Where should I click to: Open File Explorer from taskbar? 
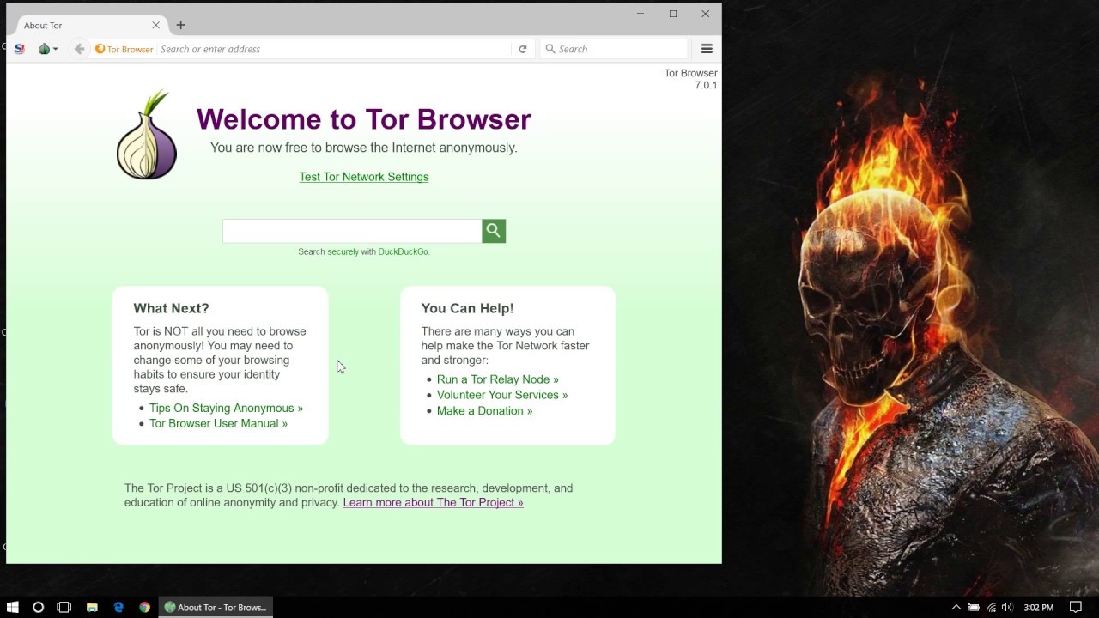point(92,607)
